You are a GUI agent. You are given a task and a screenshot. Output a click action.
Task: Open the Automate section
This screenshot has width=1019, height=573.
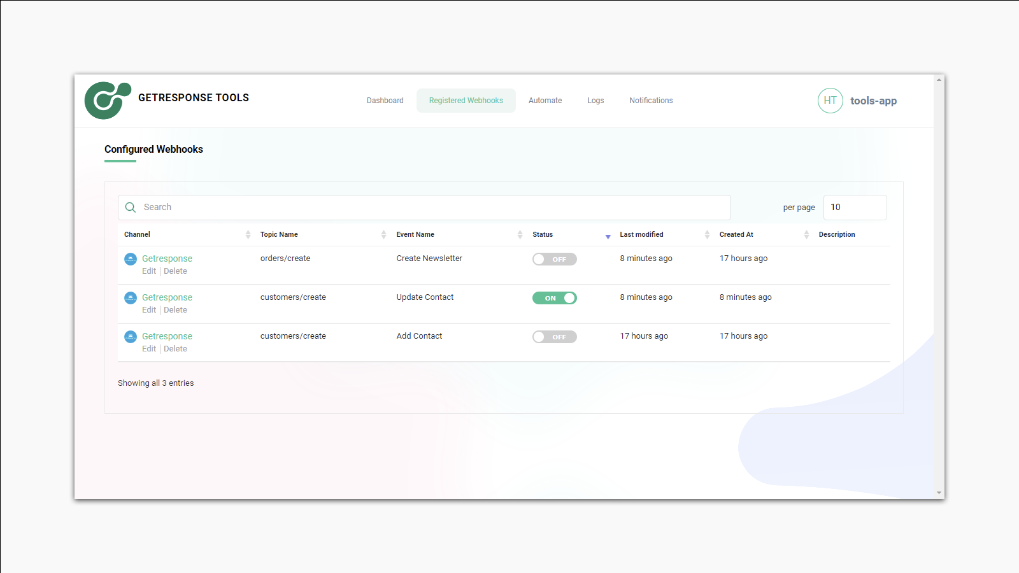(545, 100)
